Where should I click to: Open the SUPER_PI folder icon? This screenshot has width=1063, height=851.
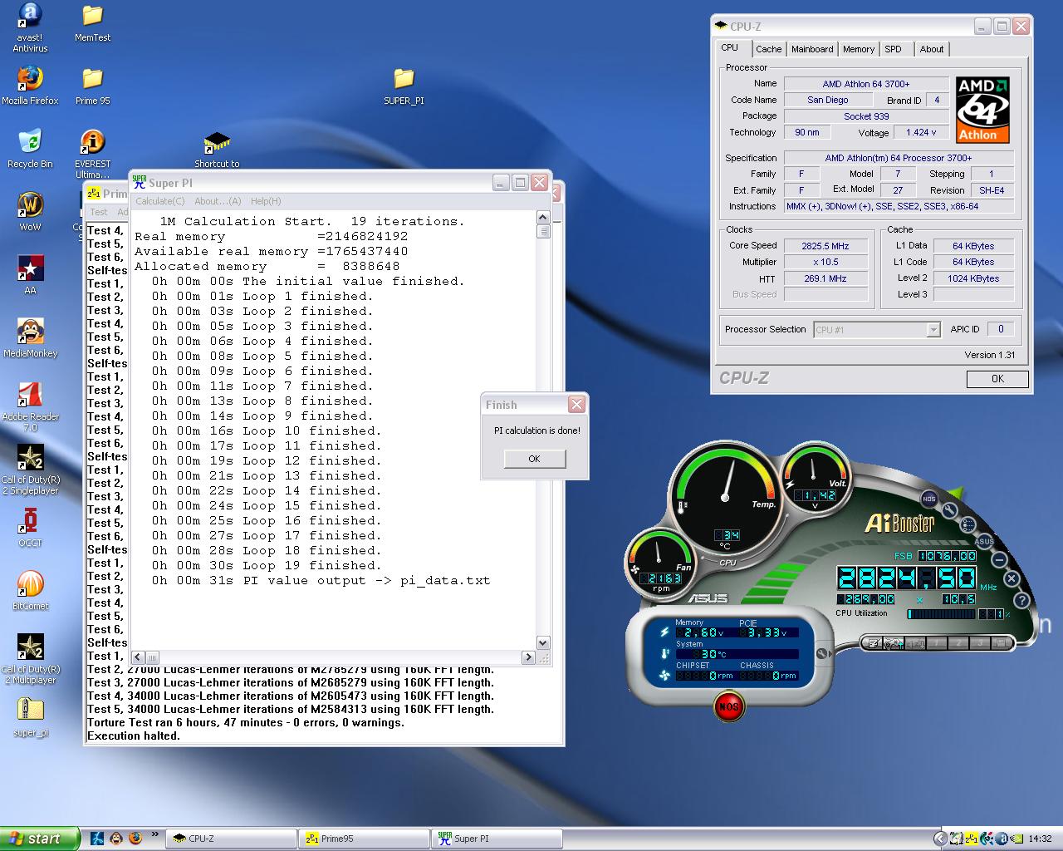click(x=404, y=86)
